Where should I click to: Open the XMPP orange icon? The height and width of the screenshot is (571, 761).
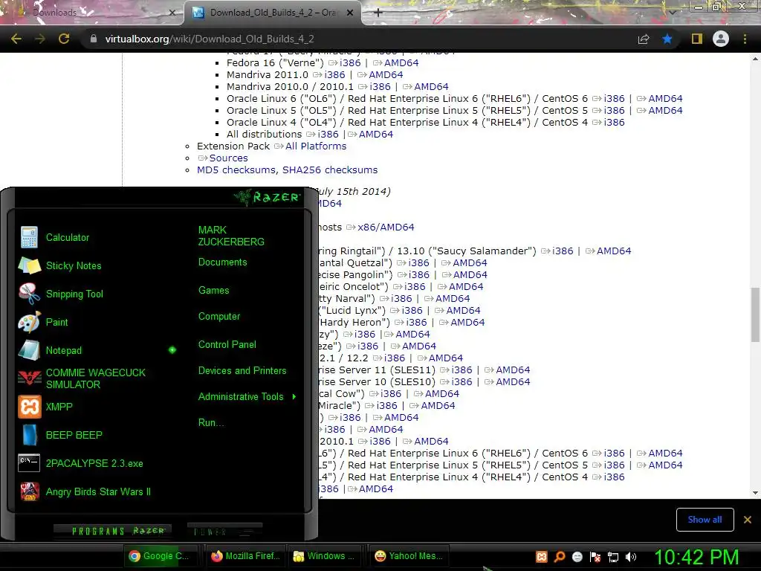30,407
